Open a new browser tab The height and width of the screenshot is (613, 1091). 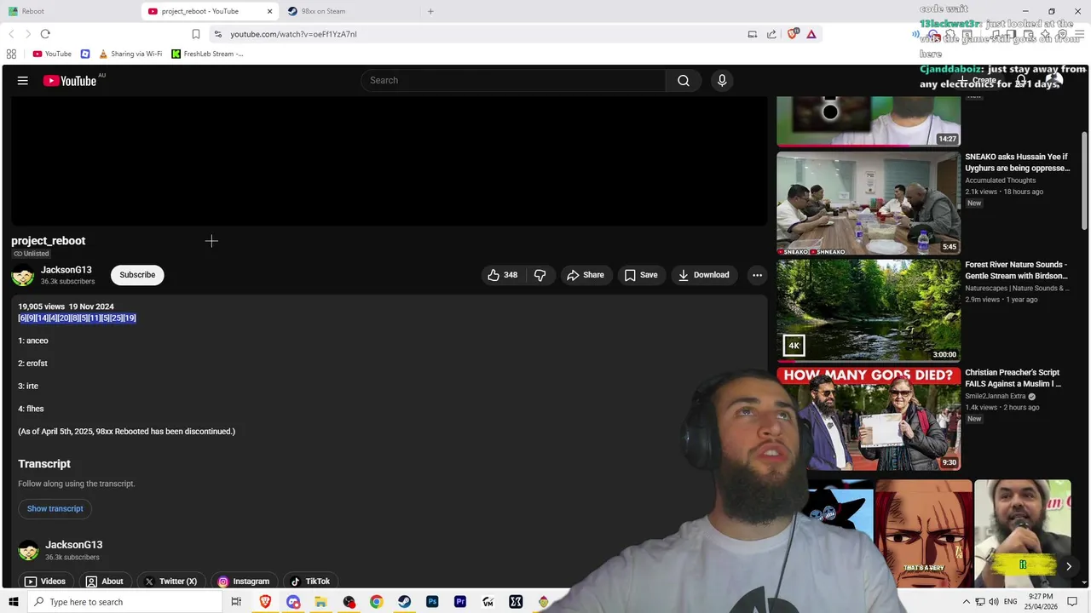[430, 11]
